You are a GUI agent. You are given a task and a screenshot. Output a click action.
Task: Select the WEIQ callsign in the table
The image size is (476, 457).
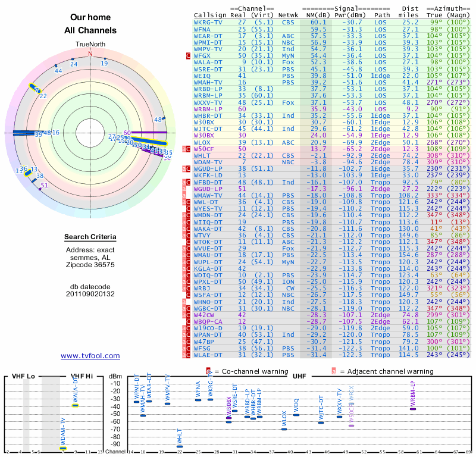click(x=202, y=76)
